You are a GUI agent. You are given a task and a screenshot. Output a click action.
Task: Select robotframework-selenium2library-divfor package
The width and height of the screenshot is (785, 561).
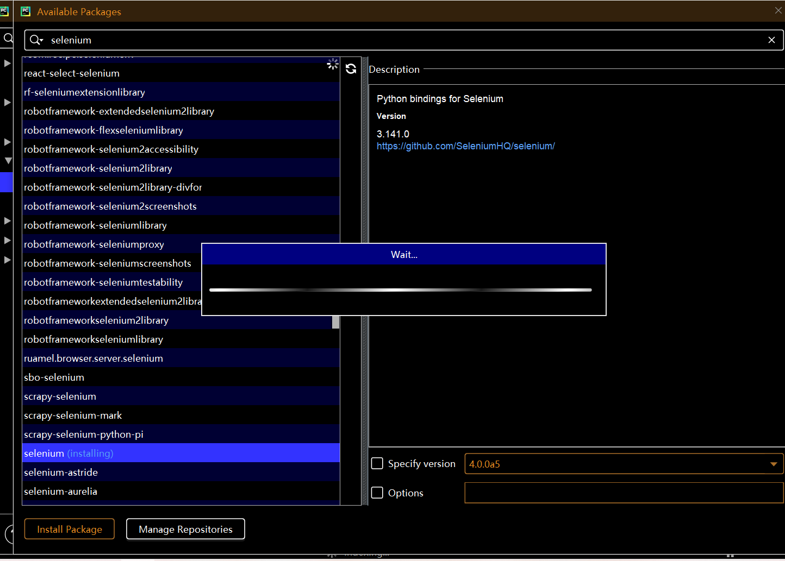coord(181,187)
